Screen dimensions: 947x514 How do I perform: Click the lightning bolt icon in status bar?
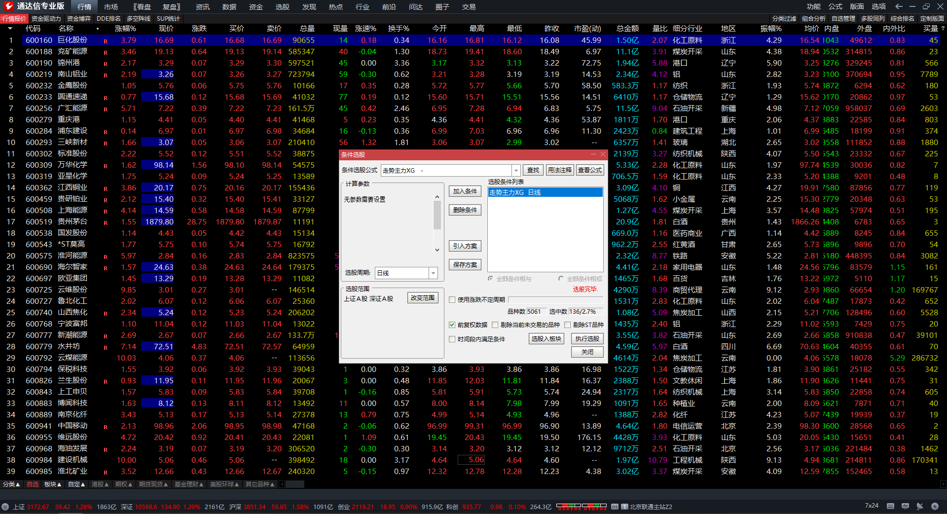point(935,506)
